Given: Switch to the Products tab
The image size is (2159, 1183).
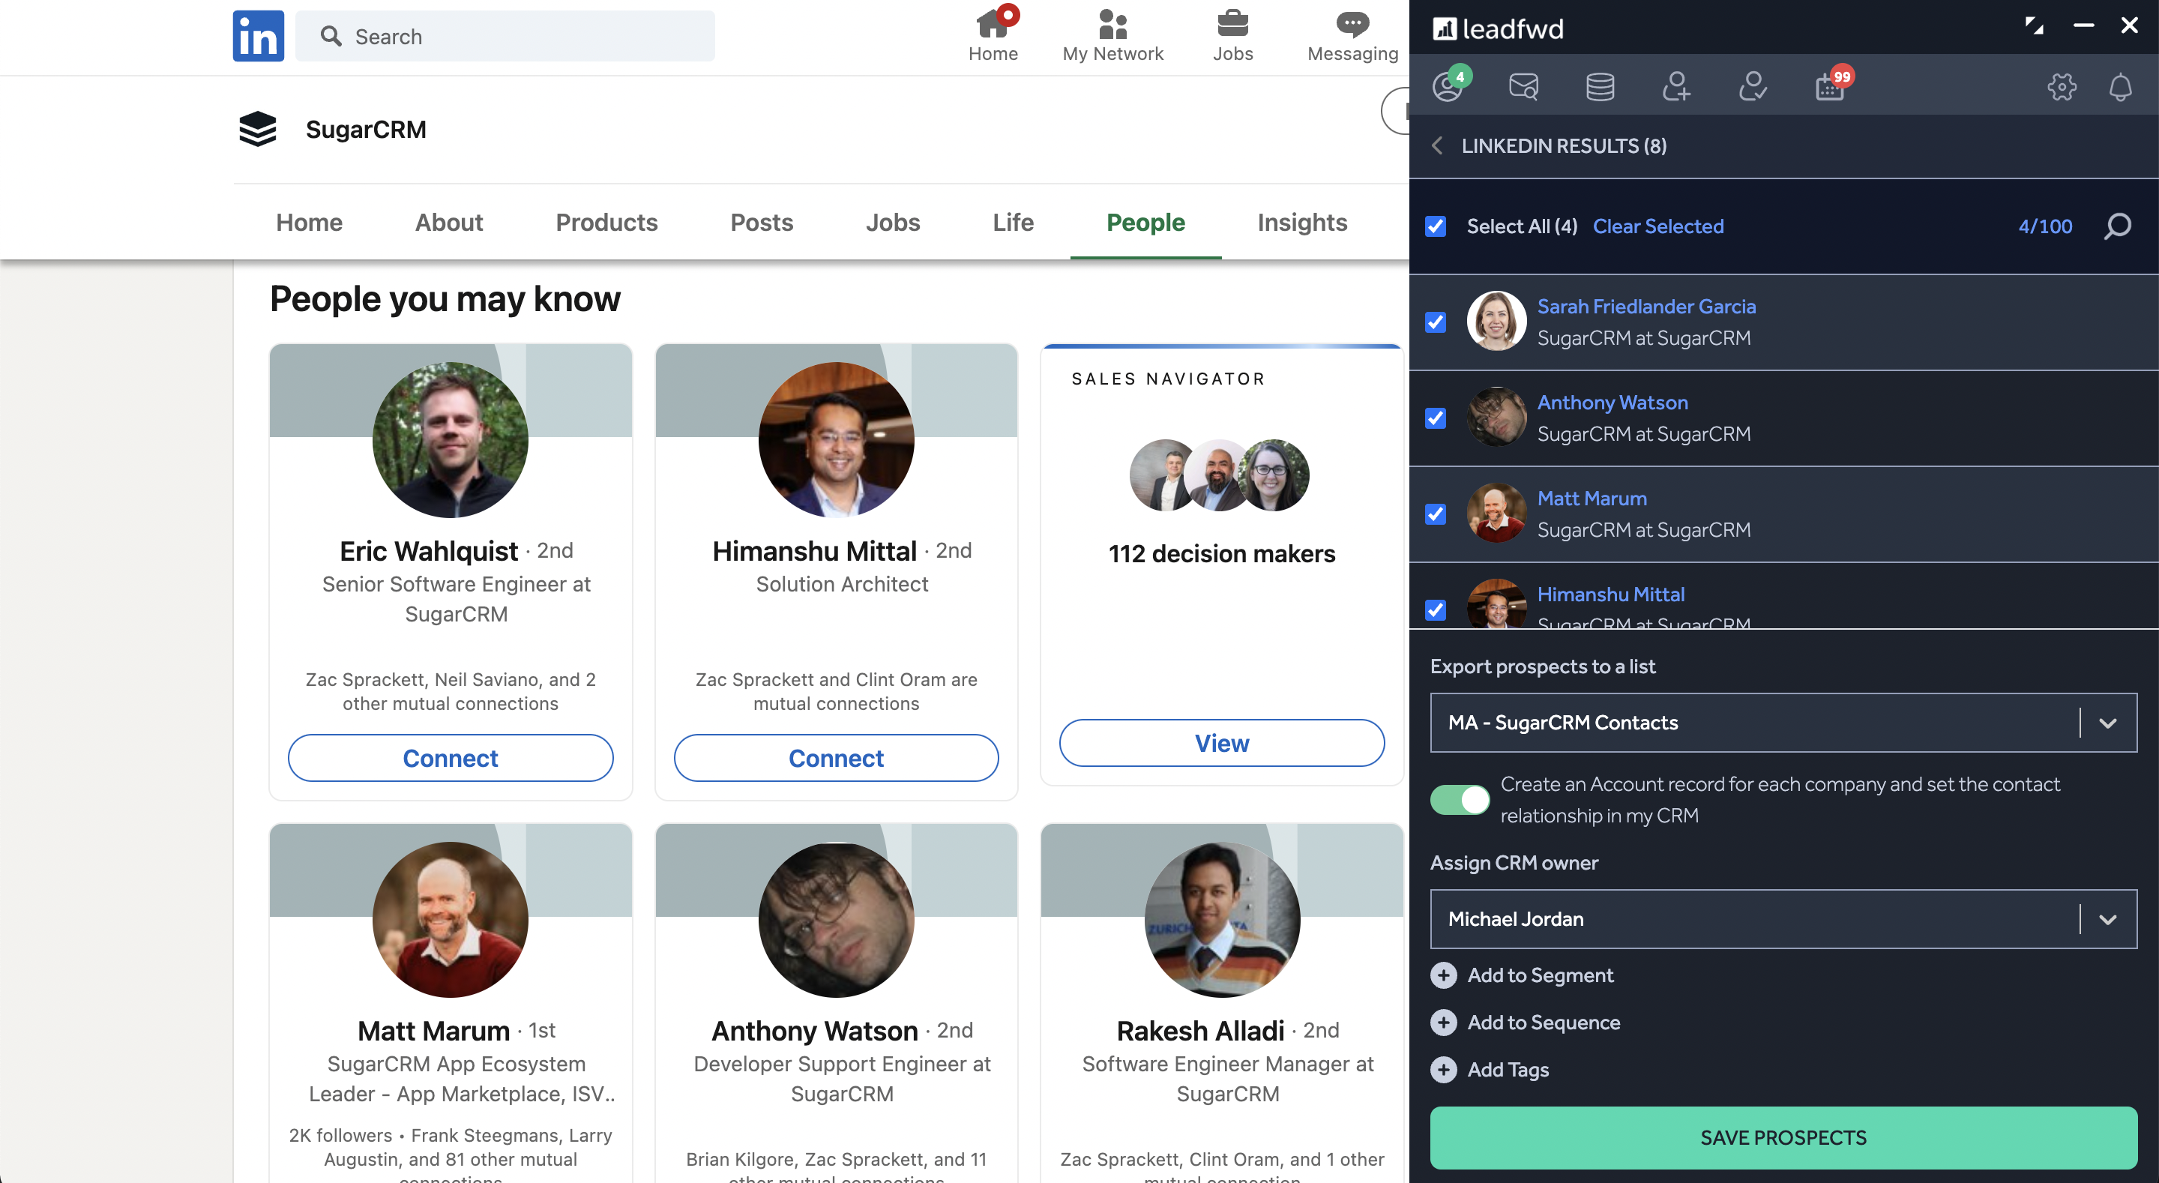Looking at the screenshot, I should pos(606,222).
